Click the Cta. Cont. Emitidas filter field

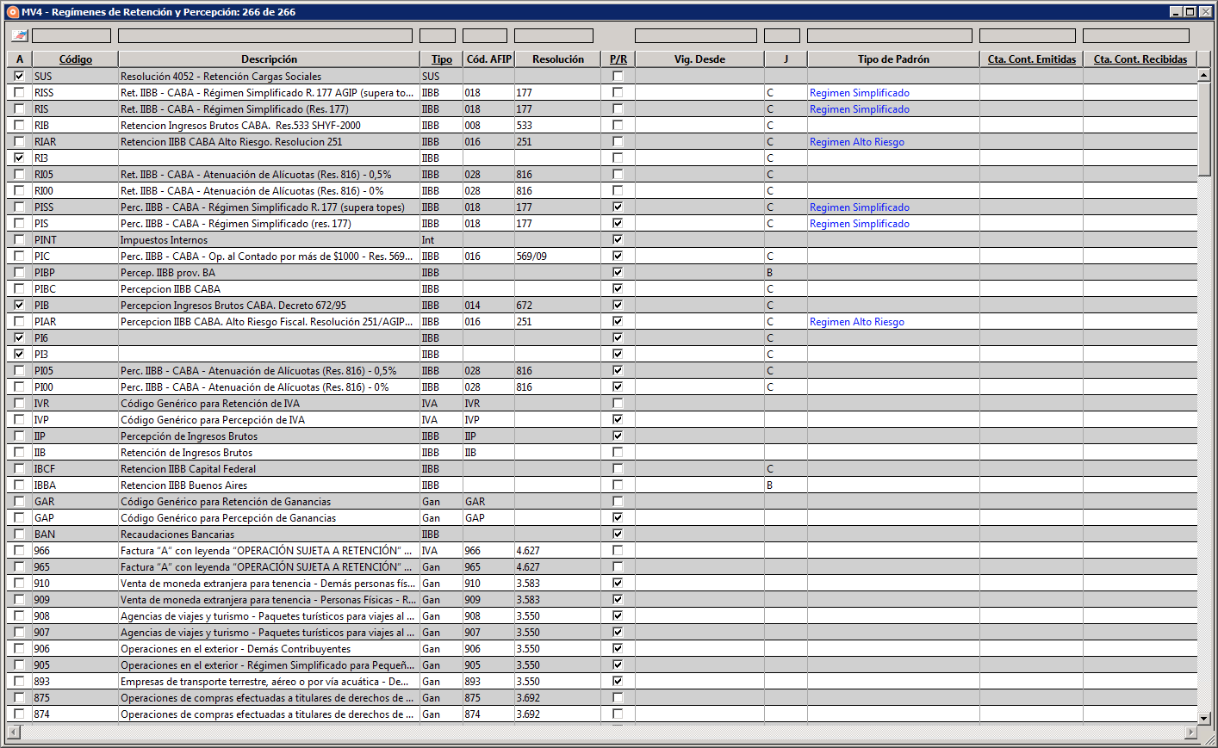1028,35
